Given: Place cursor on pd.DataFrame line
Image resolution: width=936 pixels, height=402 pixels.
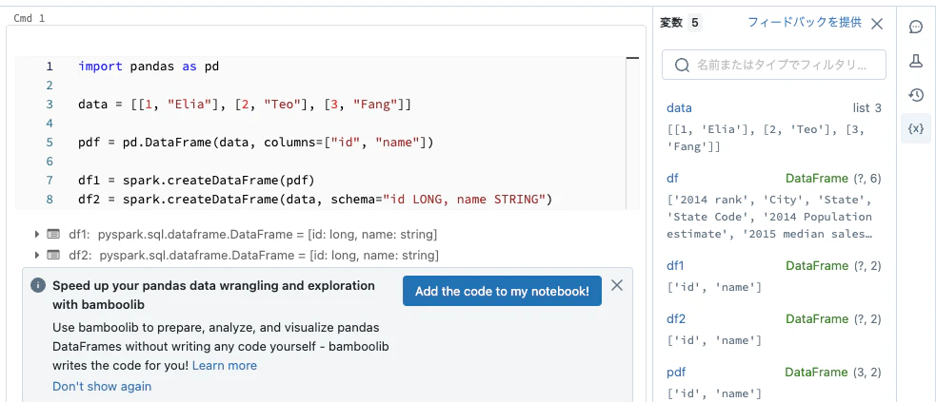Looking at the screenshot, I should tap(255, 143).
